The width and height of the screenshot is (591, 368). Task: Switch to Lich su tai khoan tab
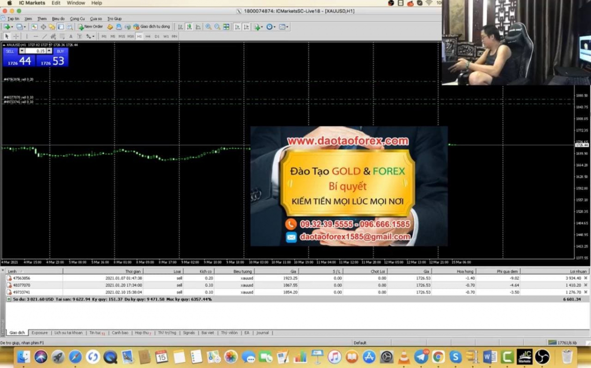[68, 333]
